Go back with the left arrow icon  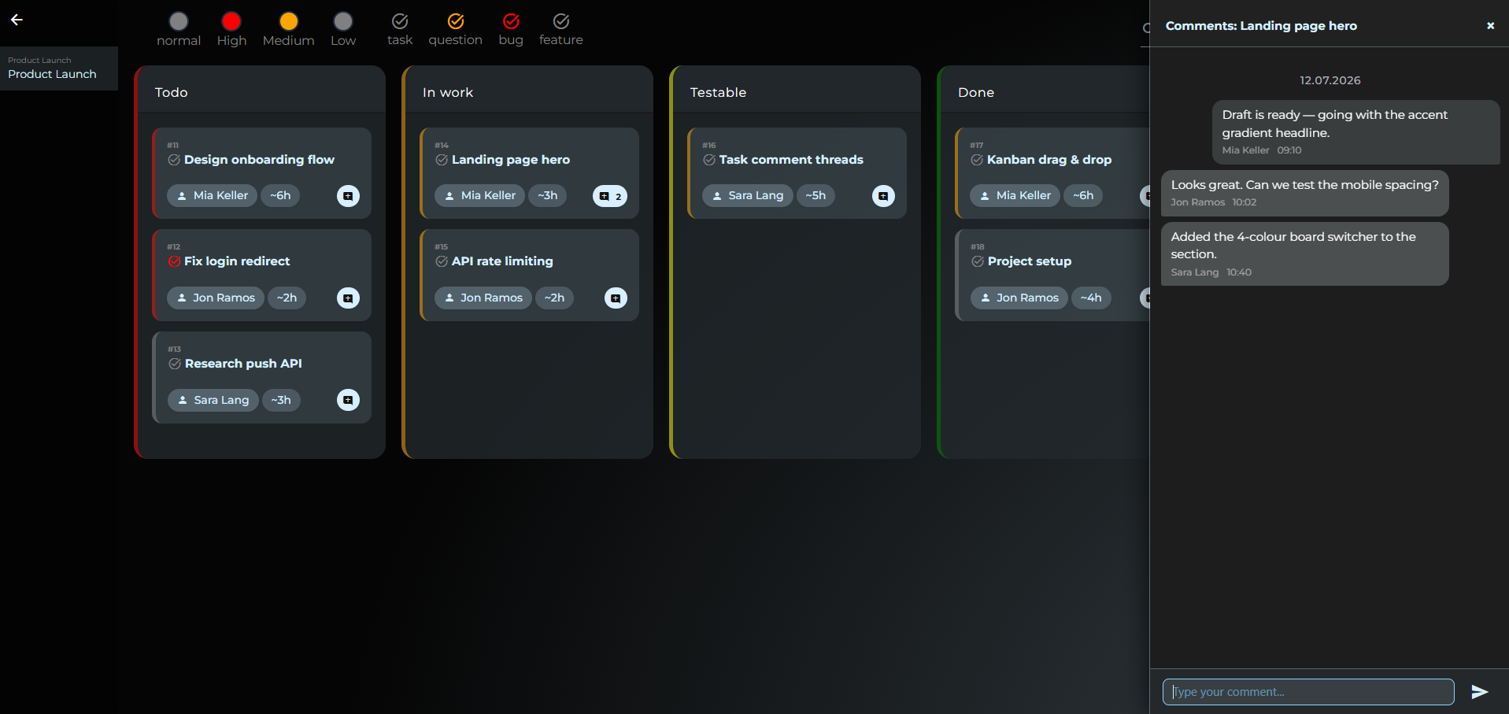click(x=17, y=20)
